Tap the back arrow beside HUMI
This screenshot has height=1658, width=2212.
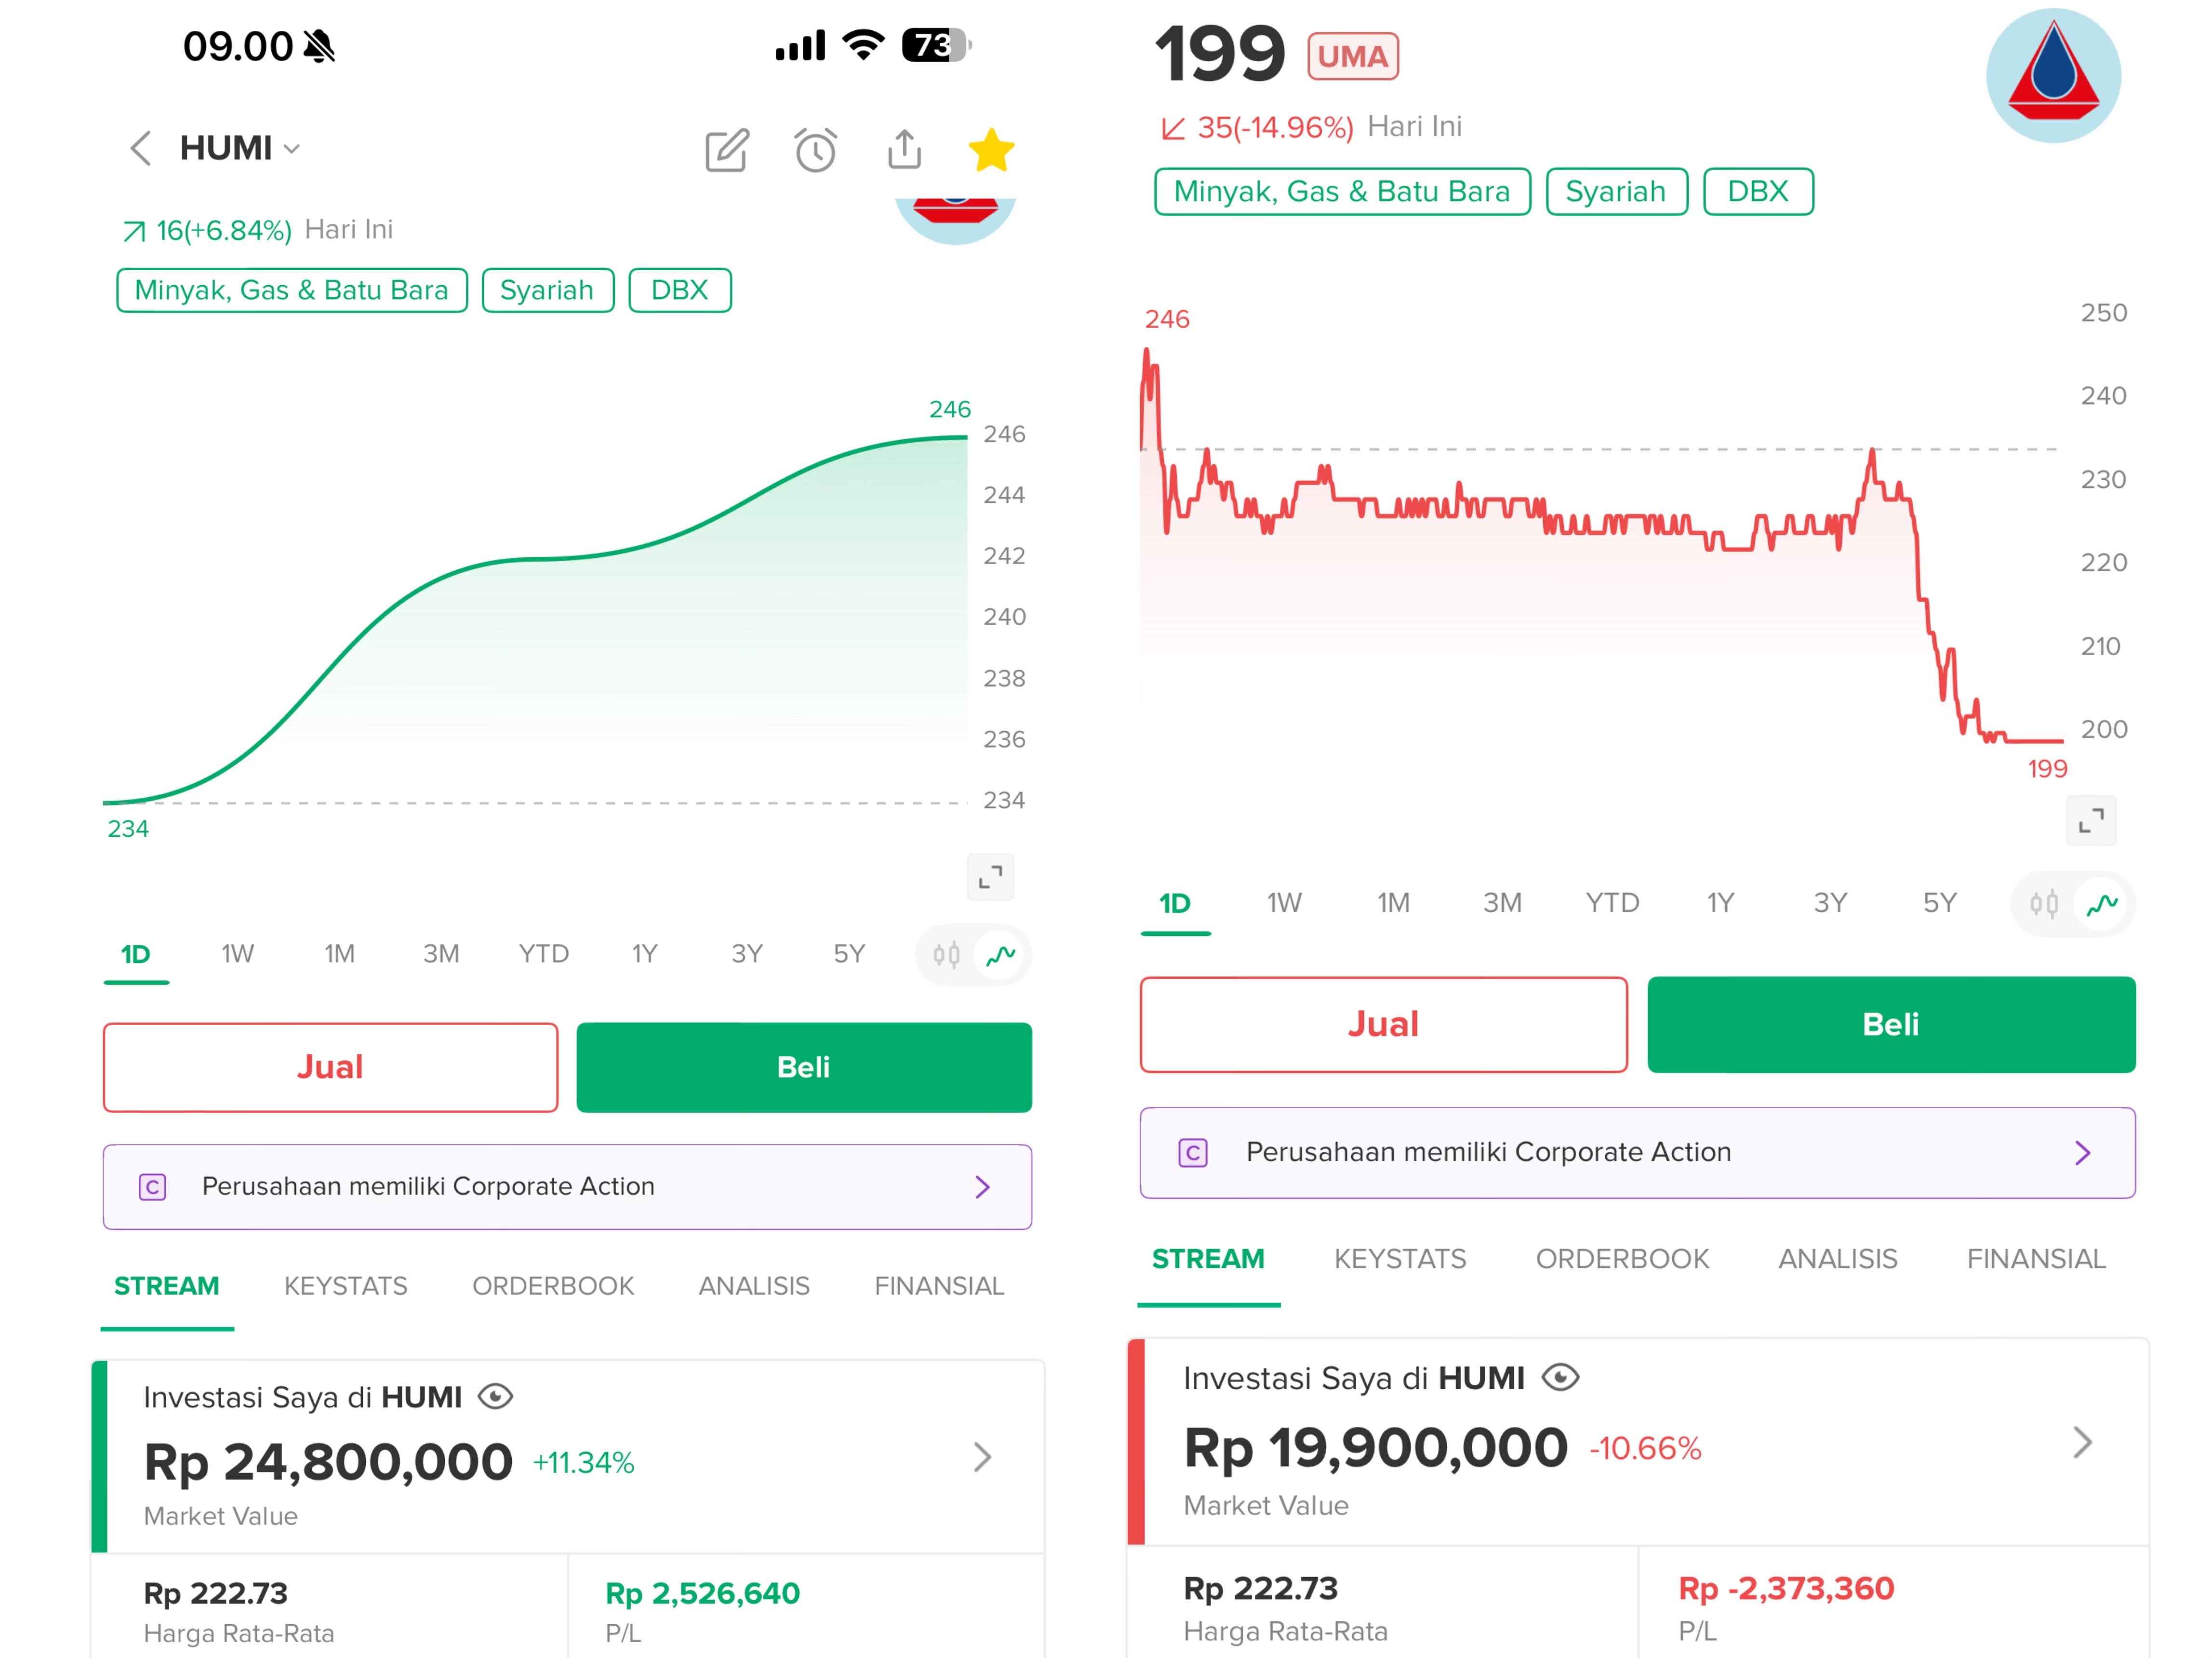(x=141, y=148)
